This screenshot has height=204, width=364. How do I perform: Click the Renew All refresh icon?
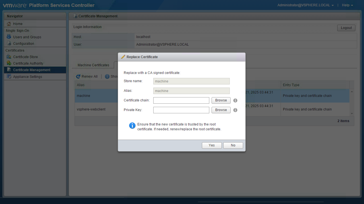pyautogui.click(x=78, y=76)
